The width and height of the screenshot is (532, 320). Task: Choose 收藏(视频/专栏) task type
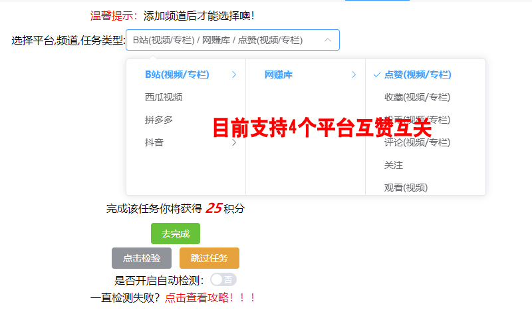click(x=417, y=97)
